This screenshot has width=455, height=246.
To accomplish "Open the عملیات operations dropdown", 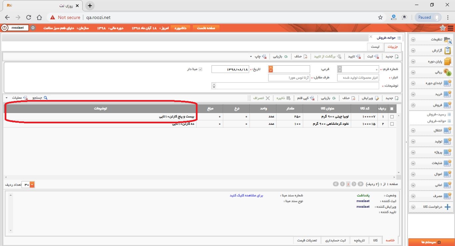I will tap(7, 98).
